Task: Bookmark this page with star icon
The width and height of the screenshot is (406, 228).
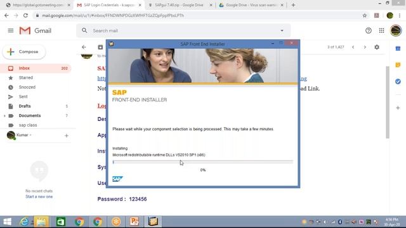Action: pos(365,15)
